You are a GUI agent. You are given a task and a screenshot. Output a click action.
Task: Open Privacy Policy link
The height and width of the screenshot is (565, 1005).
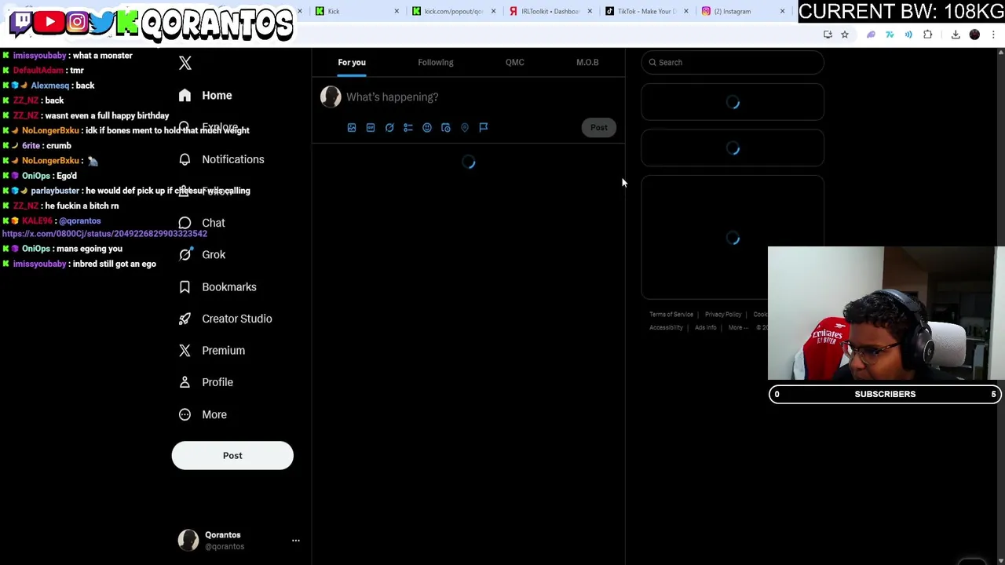[723, 315]
